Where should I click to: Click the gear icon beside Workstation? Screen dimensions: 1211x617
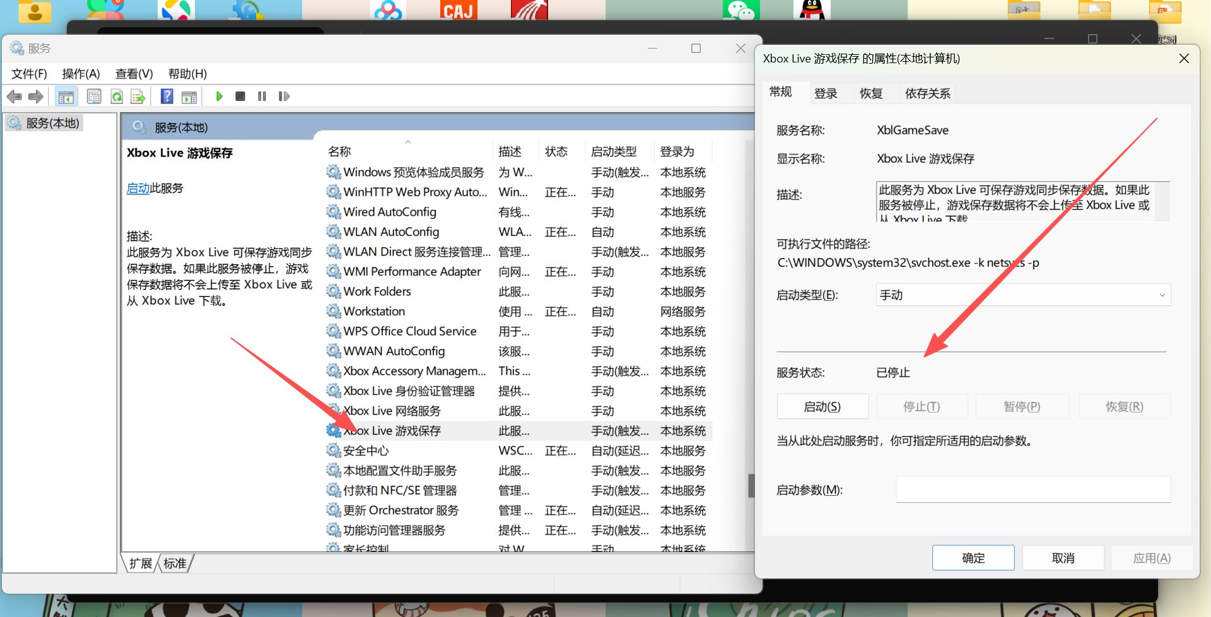[334, 311]
